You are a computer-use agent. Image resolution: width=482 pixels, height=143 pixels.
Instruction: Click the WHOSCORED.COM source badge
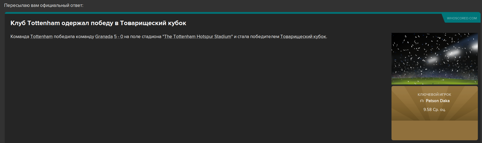tap(462, 18)
